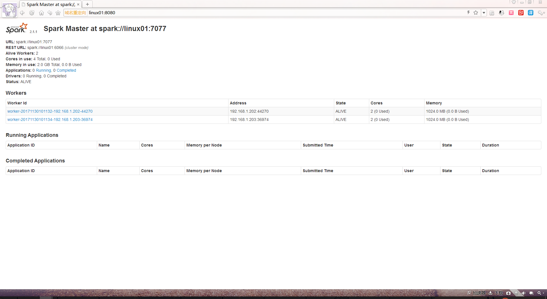Click the Running Applications heading
547x299 pixels.
tap(32, 135)
